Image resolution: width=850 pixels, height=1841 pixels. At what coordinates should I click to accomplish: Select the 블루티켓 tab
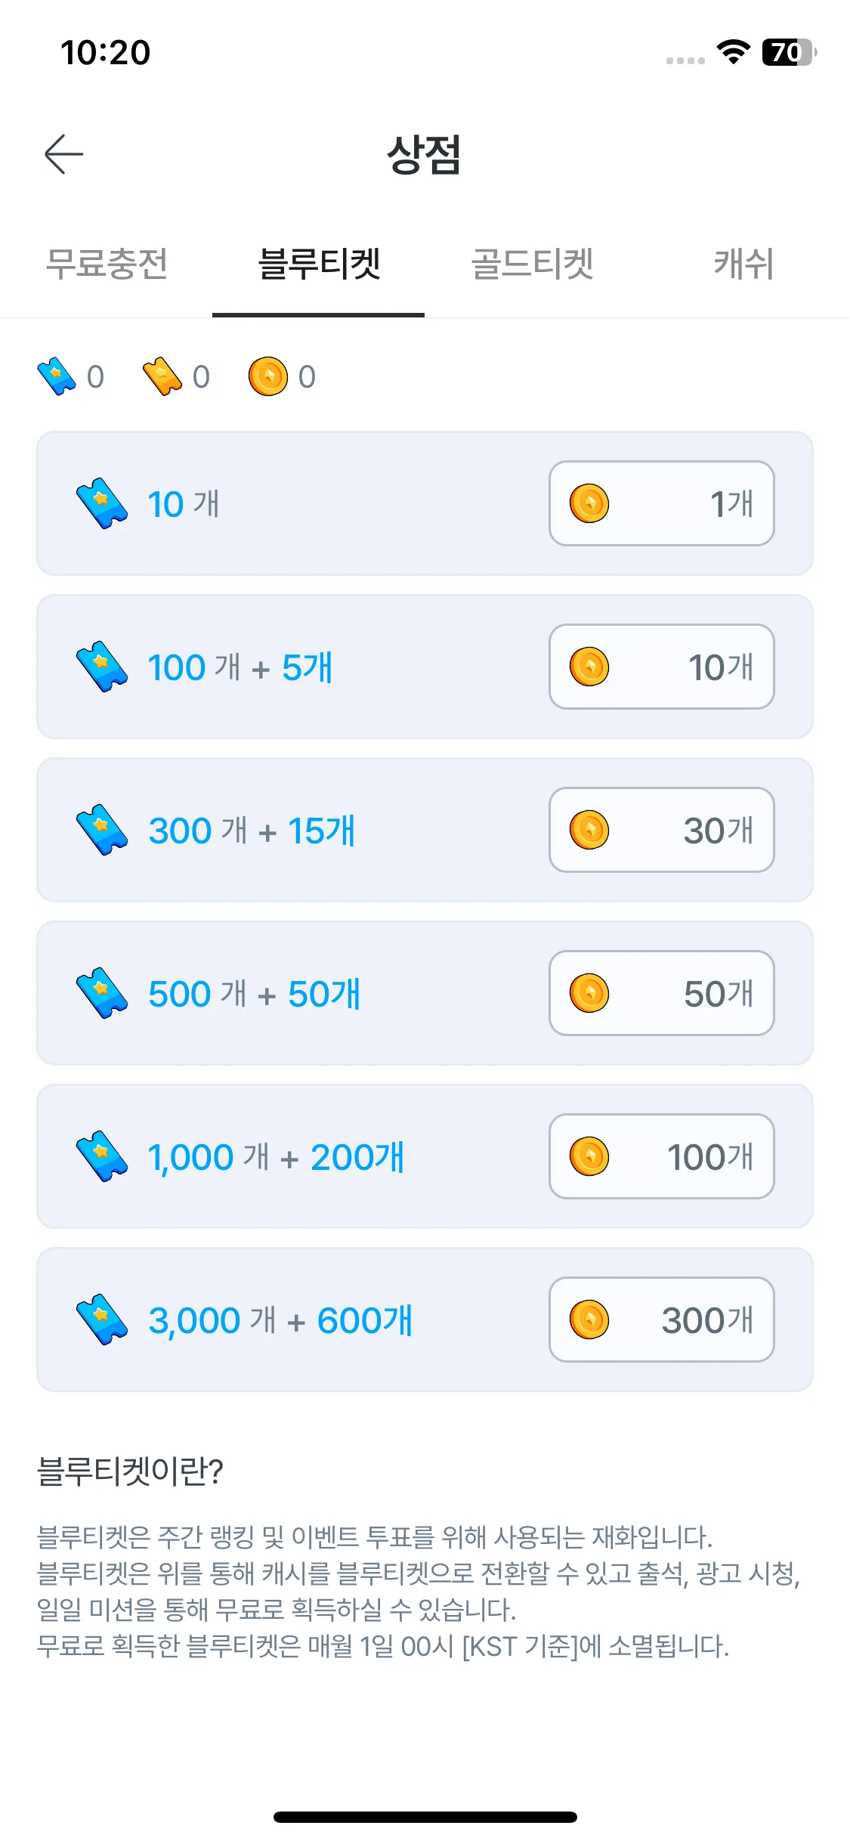pos(319,264)
